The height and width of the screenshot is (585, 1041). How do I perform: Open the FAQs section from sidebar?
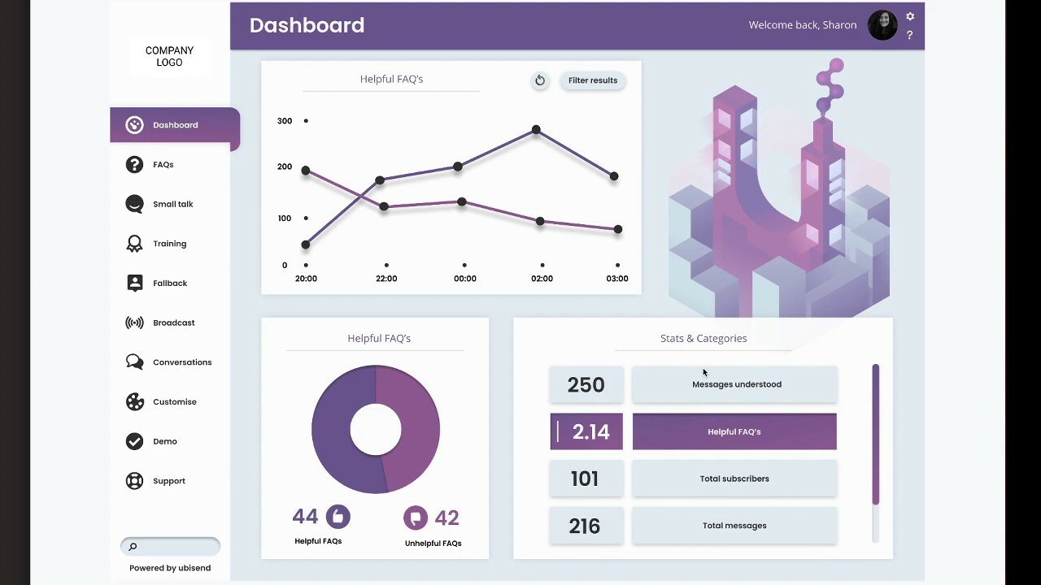pyautogui.click(x=134, y=164)
